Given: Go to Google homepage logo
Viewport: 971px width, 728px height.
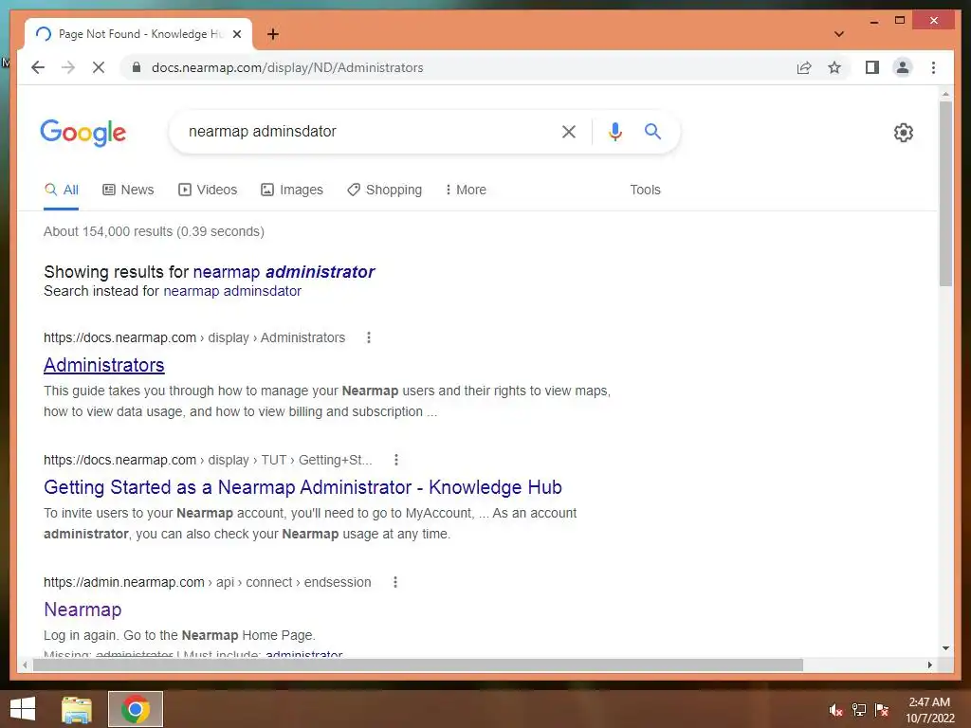Looking at the screenshot, I should point(83,133).
